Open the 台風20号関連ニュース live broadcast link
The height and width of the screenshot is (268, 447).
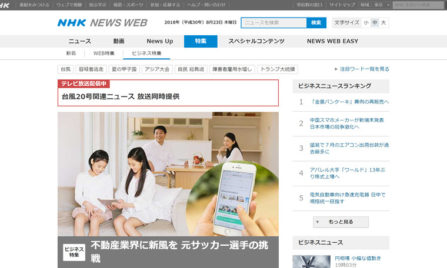click(x=121, y=96)
